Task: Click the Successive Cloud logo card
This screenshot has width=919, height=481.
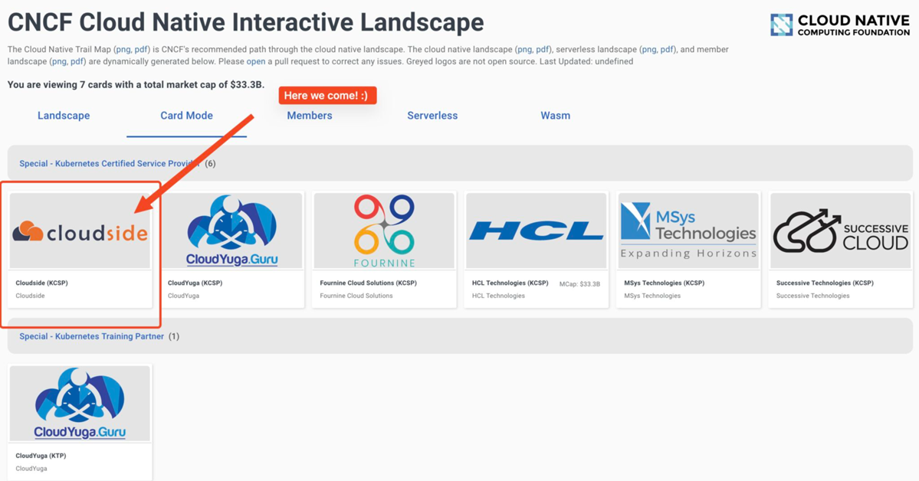Action: [x=841, y=231]
